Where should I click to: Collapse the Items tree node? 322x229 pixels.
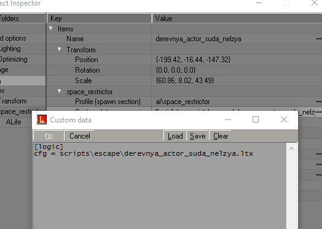[51, 28]
